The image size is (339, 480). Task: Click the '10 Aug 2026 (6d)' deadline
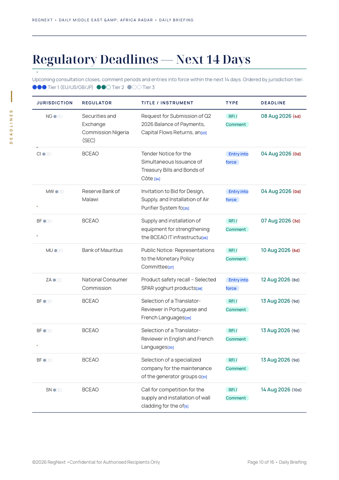[280, 250]
